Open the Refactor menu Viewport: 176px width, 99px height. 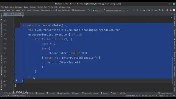(x=33, y=7)
